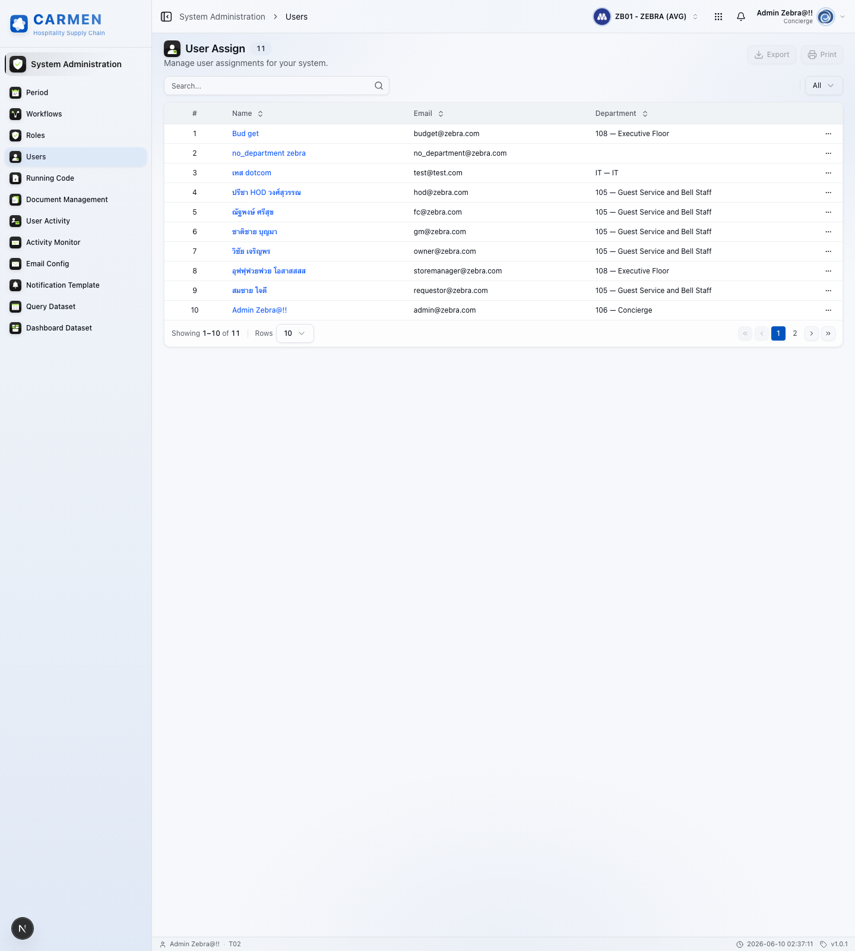
Task: Click the Dashboard Dataset sidebar icon
Action: pos(15,328)
